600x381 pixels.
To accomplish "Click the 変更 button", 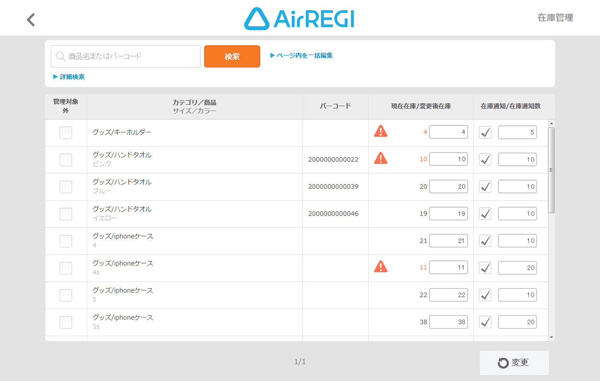I will tap(514, 363).
